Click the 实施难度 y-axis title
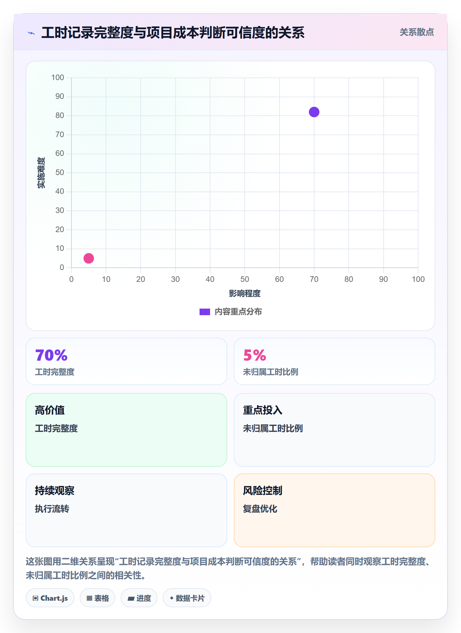The image size is (461, 633). tap(41, 173)
